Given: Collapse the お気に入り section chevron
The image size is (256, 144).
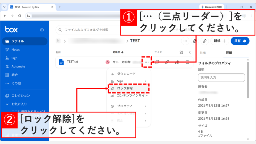Looking at the screenshot, I should (7, 104).
